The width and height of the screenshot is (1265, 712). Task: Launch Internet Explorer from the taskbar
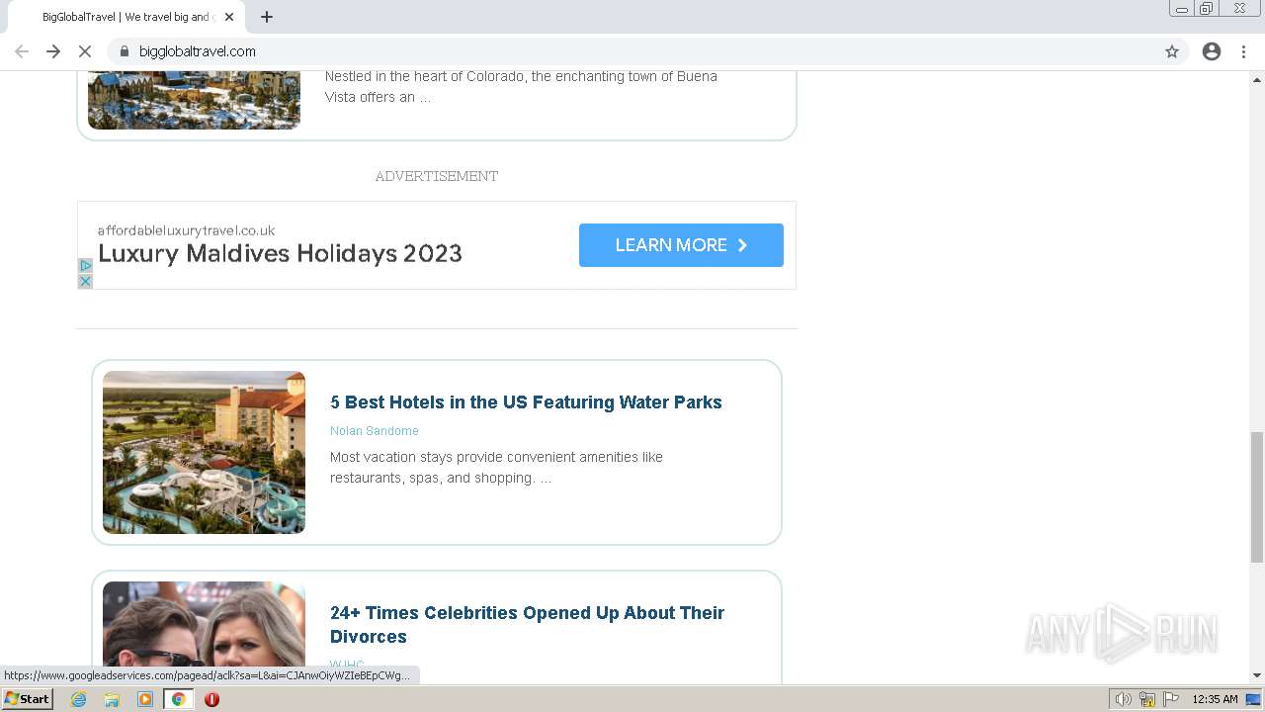pyautogui.click(x=78, y=699)
